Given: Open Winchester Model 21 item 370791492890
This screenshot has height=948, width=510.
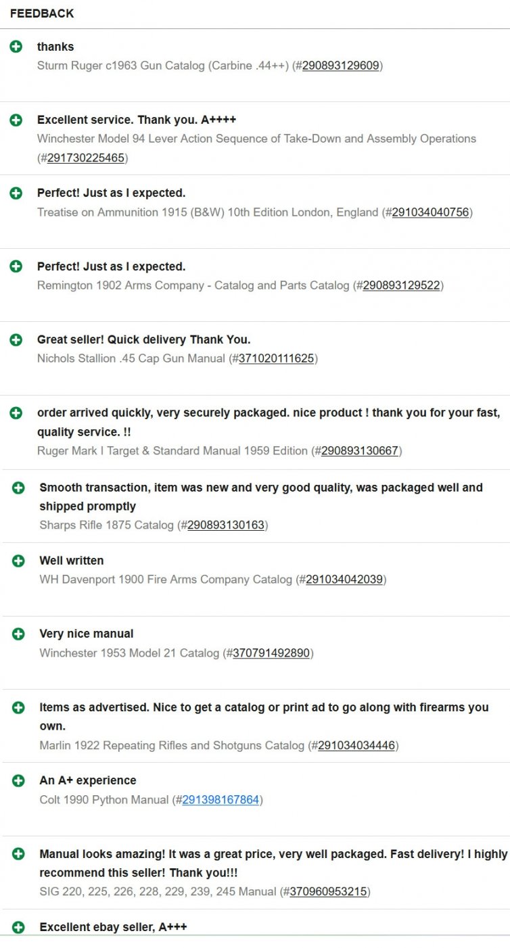Looking at the screenshot, I should 271,653.
